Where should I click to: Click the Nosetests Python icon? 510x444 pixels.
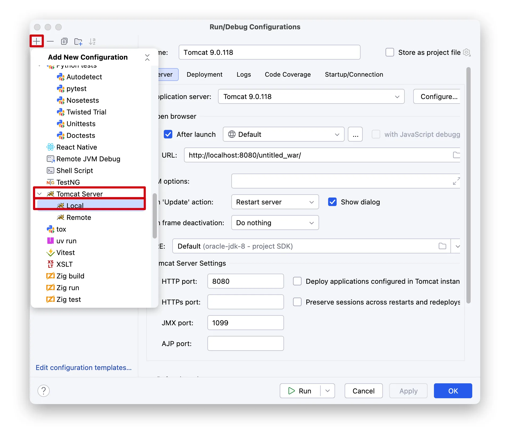(61, 100)
